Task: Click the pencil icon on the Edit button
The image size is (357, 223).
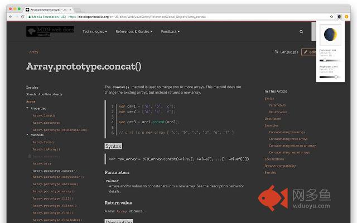Action: tap(306, 52)
